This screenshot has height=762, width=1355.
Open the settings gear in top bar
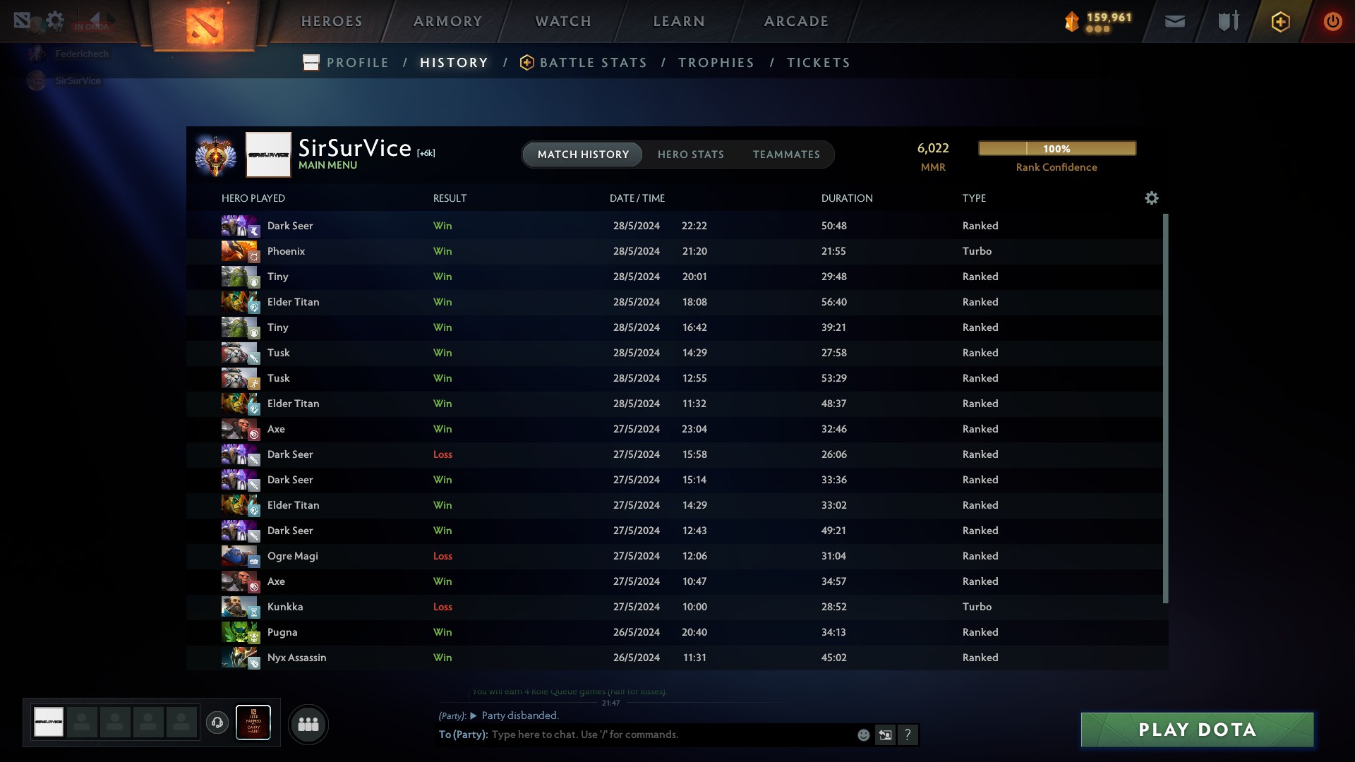coord(54,20)
